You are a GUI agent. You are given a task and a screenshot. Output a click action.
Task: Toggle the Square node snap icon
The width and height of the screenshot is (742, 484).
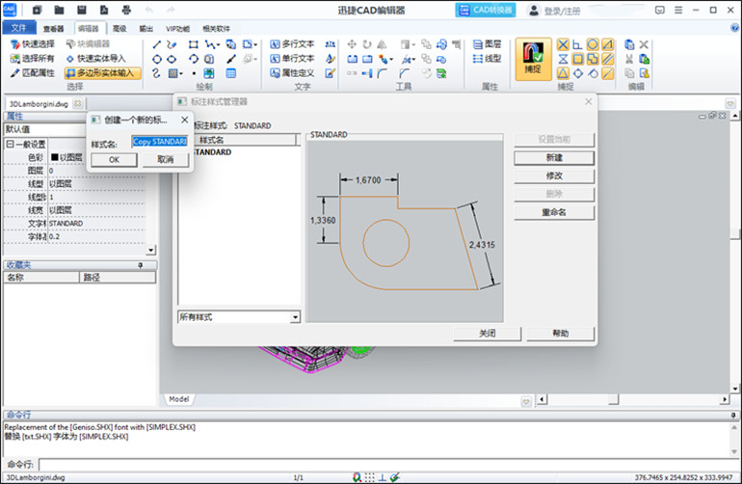click(577, 59)
